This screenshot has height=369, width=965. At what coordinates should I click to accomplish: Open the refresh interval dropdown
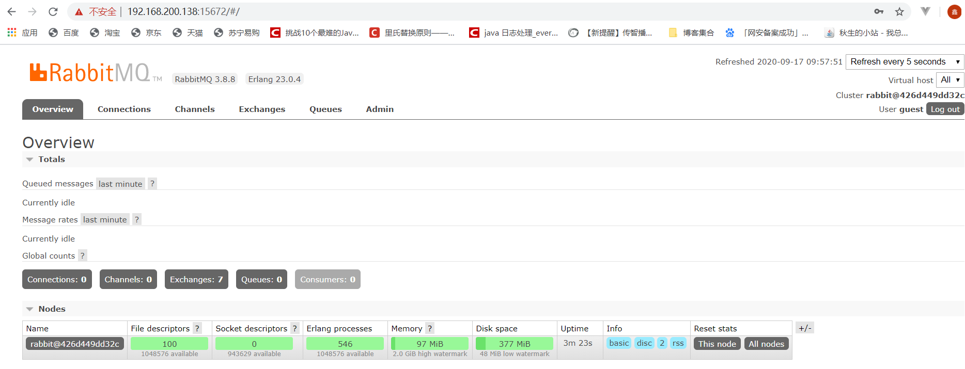(904, 62)
